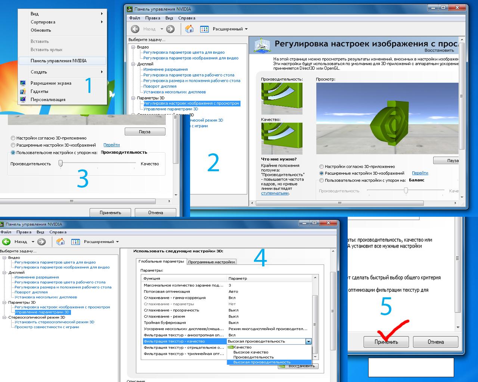478x382 pixels.
Task: Click 'Восстановить' link under the page heading
Action: (x=439, y=50)
